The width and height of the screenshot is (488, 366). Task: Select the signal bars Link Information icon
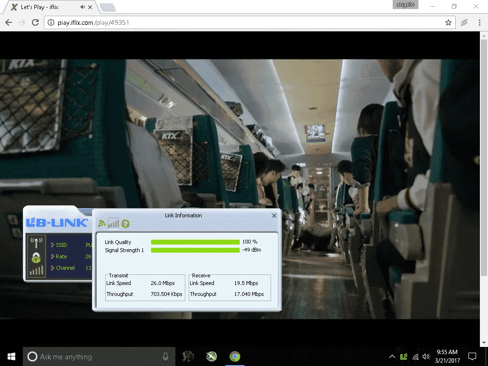[113, 224]
